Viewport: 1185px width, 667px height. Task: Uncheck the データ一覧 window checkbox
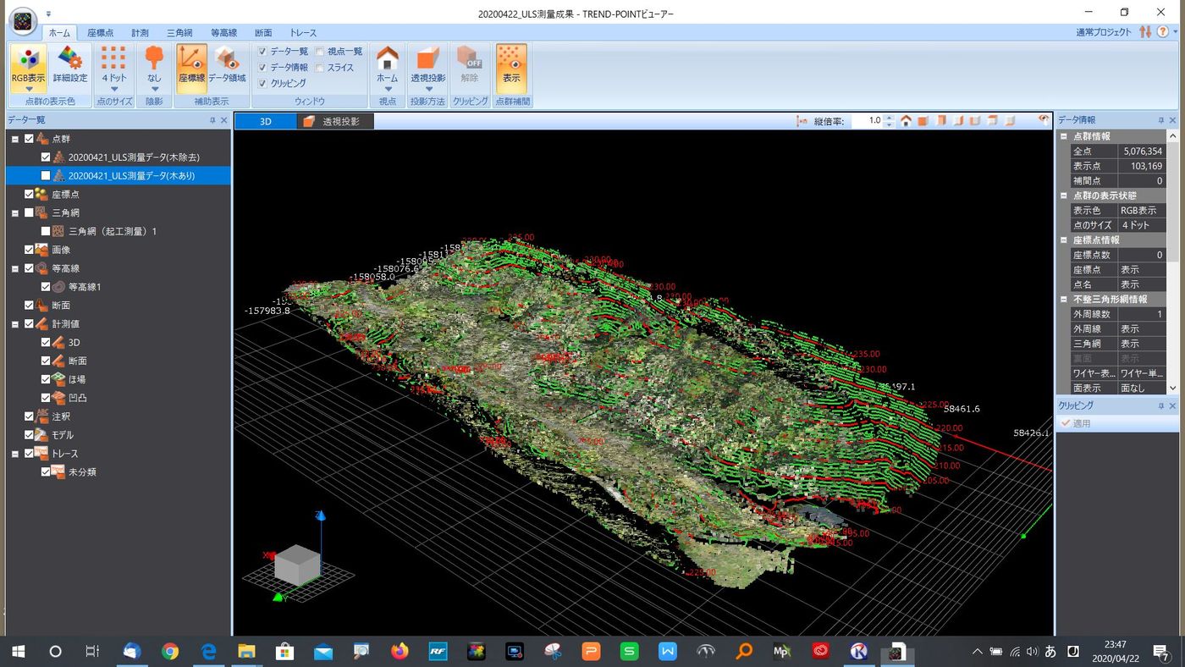click(262, 52)
